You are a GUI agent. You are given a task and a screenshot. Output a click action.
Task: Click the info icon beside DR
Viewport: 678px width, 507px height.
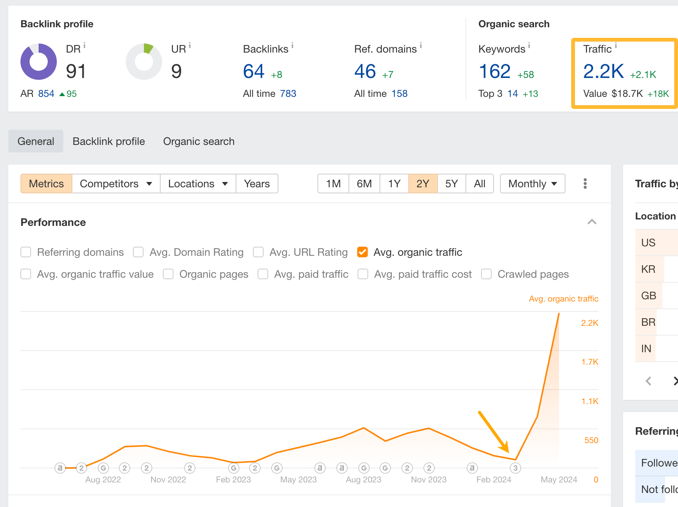coord(84,45)
